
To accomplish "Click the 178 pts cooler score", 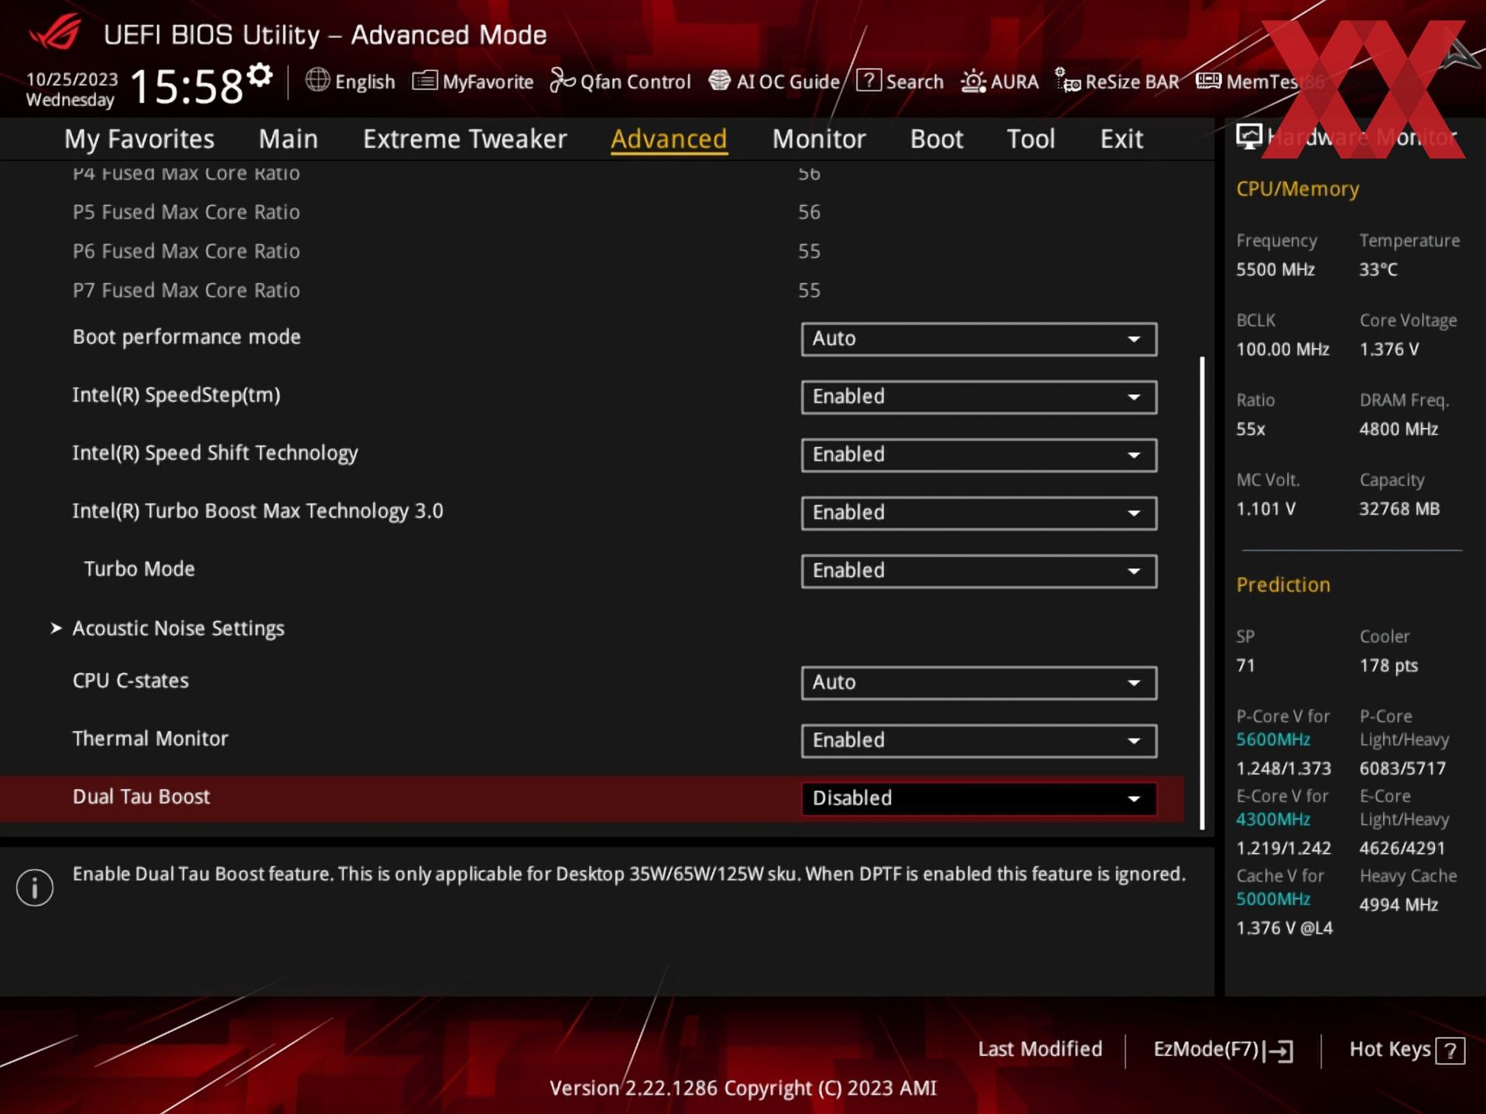I will [1388, 666].
